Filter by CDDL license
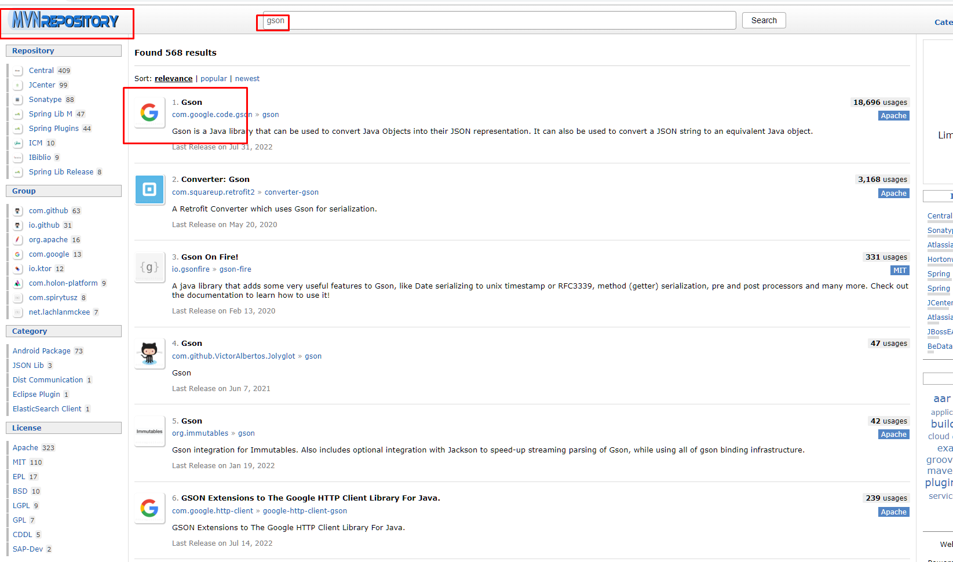Image resolution: width=953 pixels, height=562 pixels. click(x=23, y=535)
